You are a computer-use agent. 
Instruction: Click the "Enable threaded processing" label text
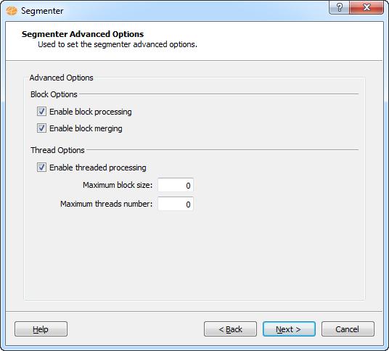[98, 168]
